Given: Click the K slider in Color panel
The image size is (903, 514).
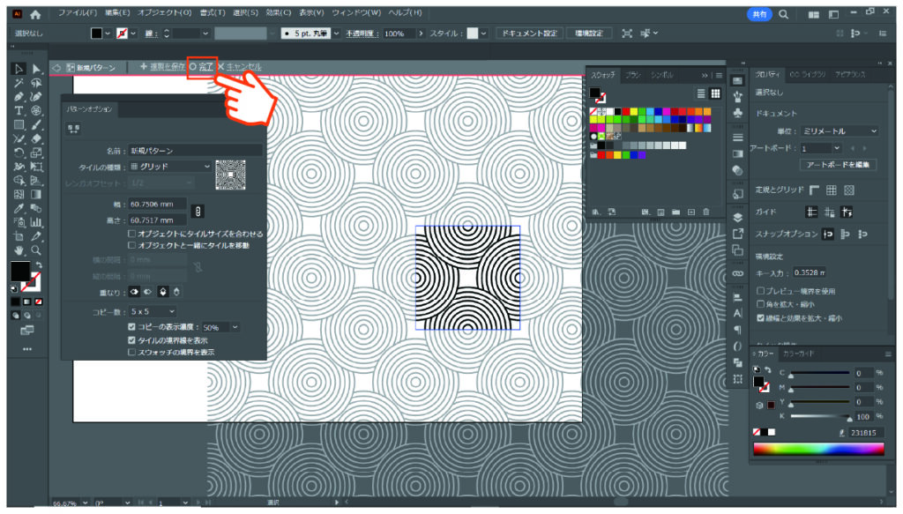Looking at the screenshot, I should click(x=821, y=416).
